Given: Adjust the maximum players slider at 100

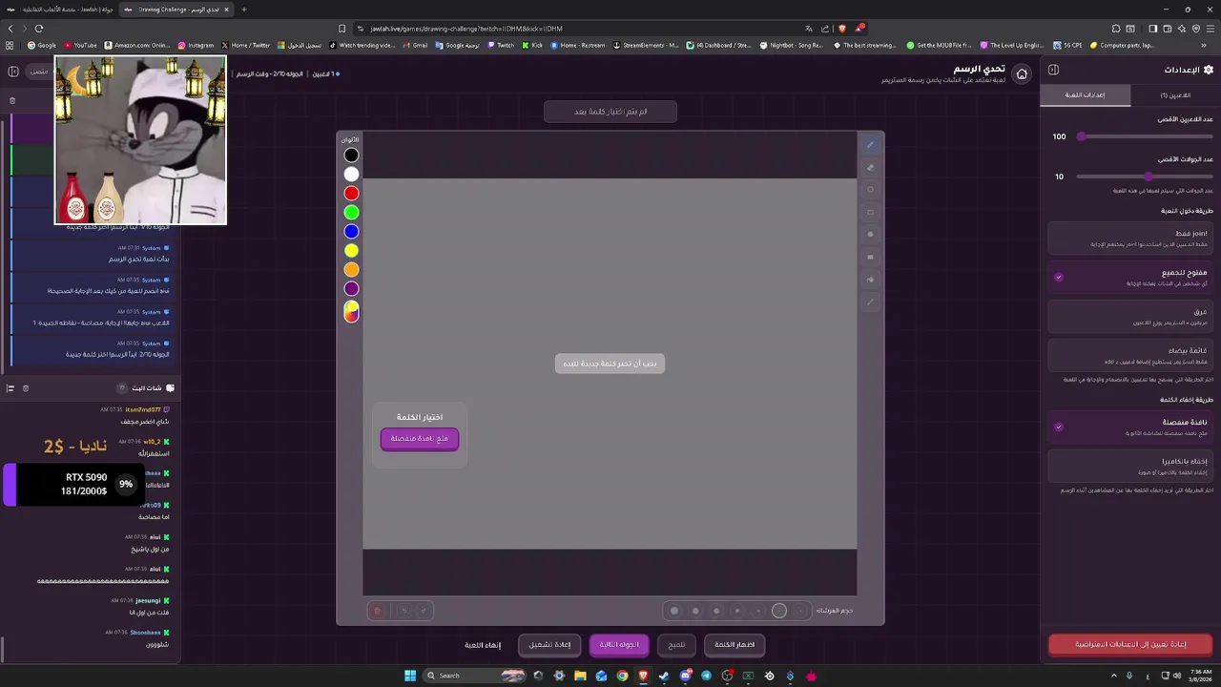Looking at the screenshot, I should [x=1081, y=136].
